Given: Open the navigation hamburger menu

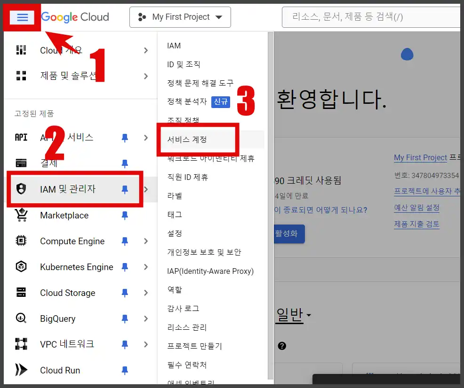Looking at the screenshot, I should point(21,17).
